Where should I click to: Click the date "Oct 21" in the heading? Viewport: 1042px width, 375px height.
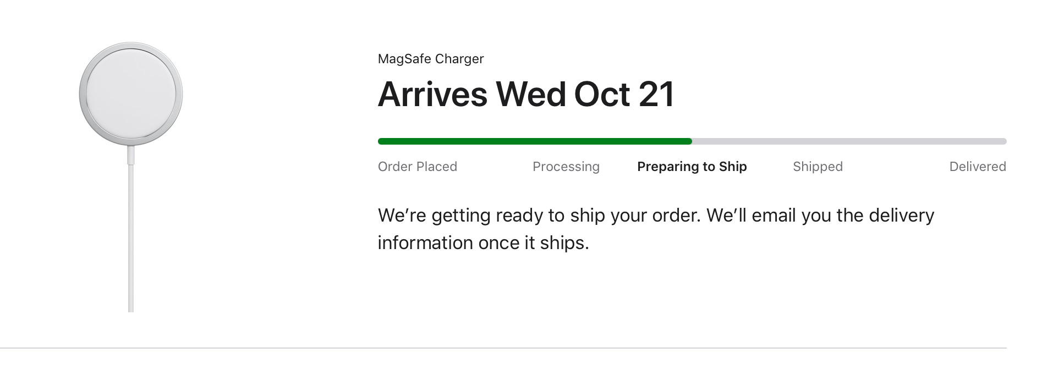click(624, 94)
